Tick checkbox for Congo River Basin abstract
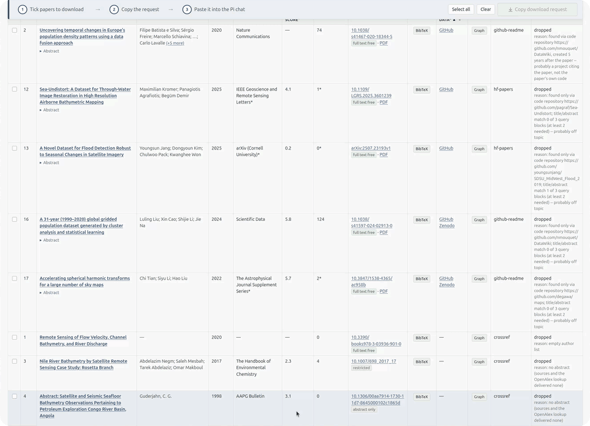Viewport: 590px width, 426px height. (14, 396)
